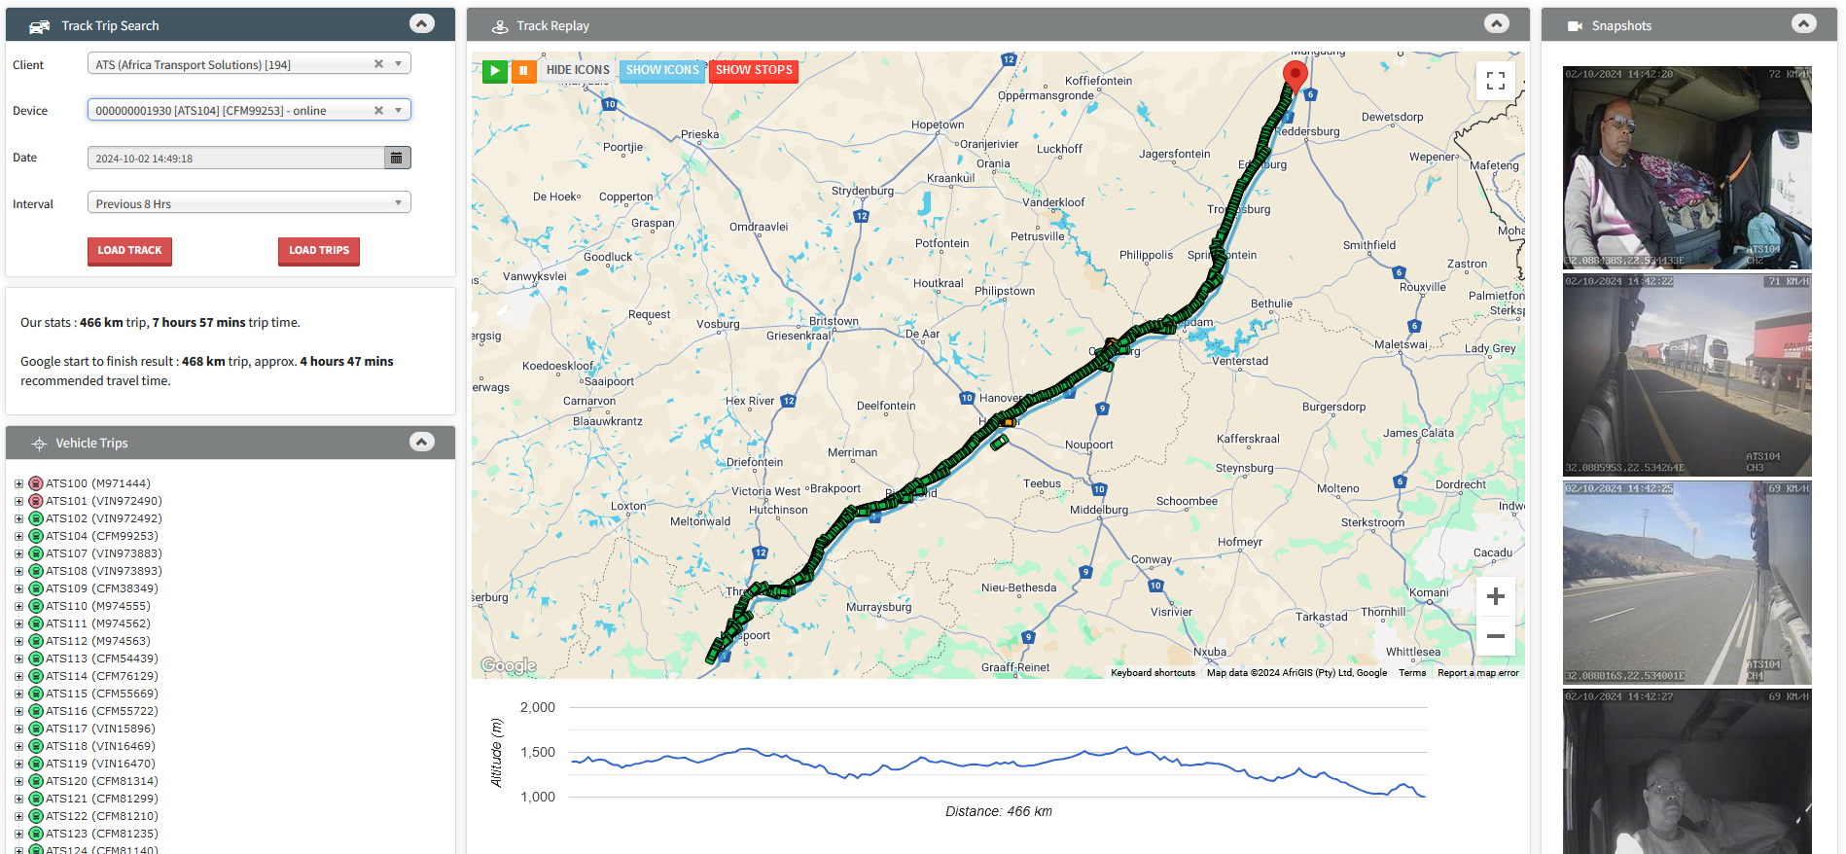Select ATS116 (CFM55722) in vehicle list
Viewport: 1846px width, 854px height.
point(102,711)
